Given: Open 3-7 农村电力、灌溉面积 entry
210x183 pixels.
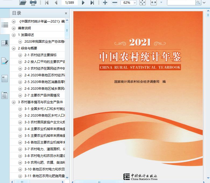Looking at the screenshot, I should pos(45,149).
